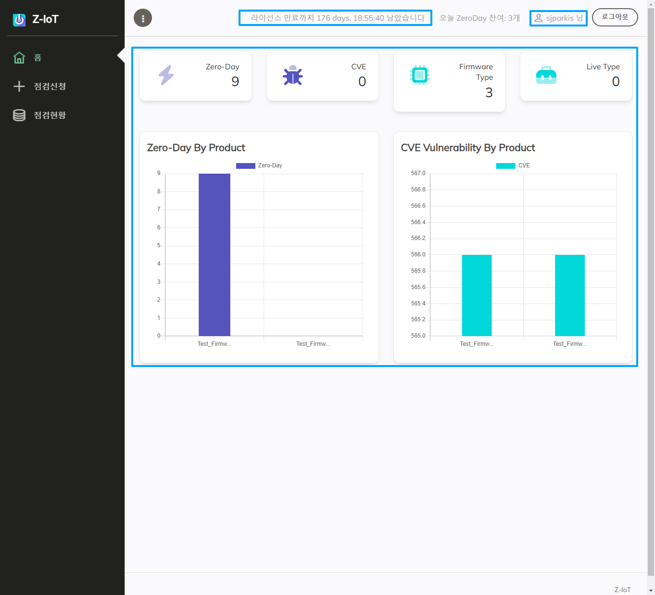Viewport: 655px width, 595px height.
Task: Click the sjparkis username link
Action: (560, 18)
